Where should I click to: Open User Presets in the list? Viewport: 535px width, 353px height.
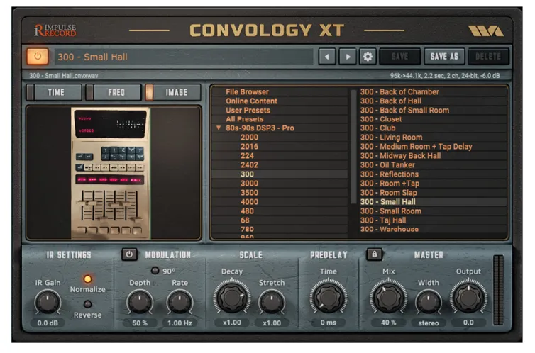point(248,111)
